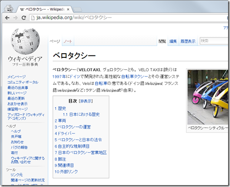Jump to section 7 日本のベロタクシー営業地区

[x=81, y=152]
